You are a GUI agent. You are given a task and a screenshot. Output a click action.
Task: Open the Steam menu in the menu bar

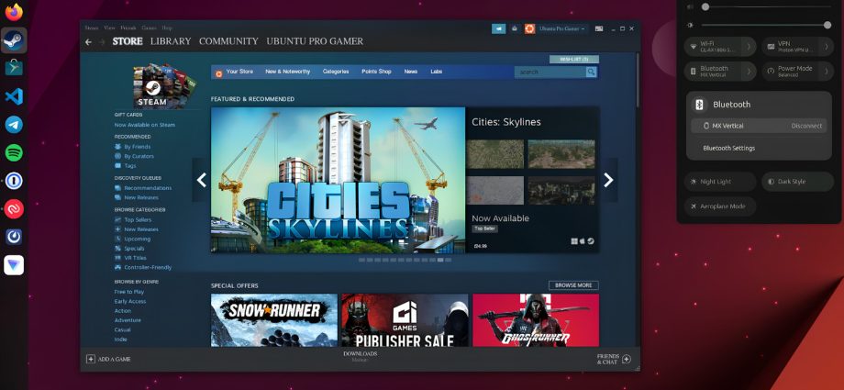(x=92, y=28)
